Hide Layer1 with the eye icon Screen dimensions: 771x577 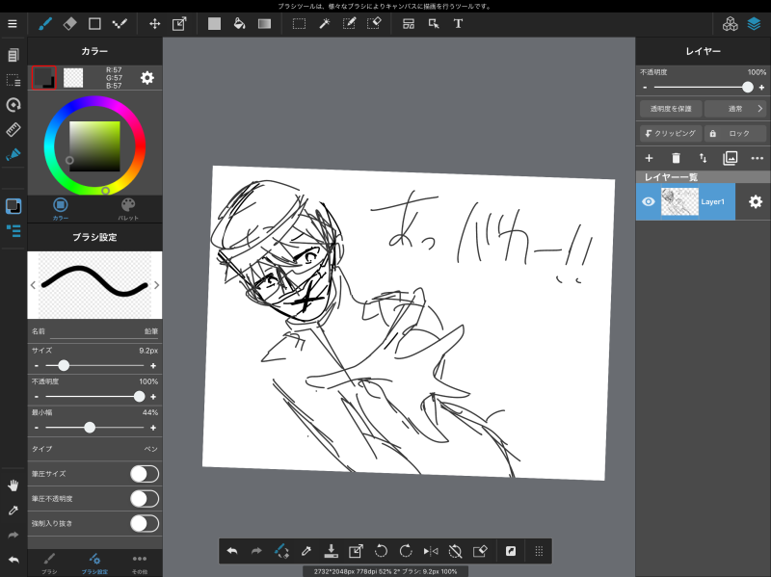tap(649, 201)
